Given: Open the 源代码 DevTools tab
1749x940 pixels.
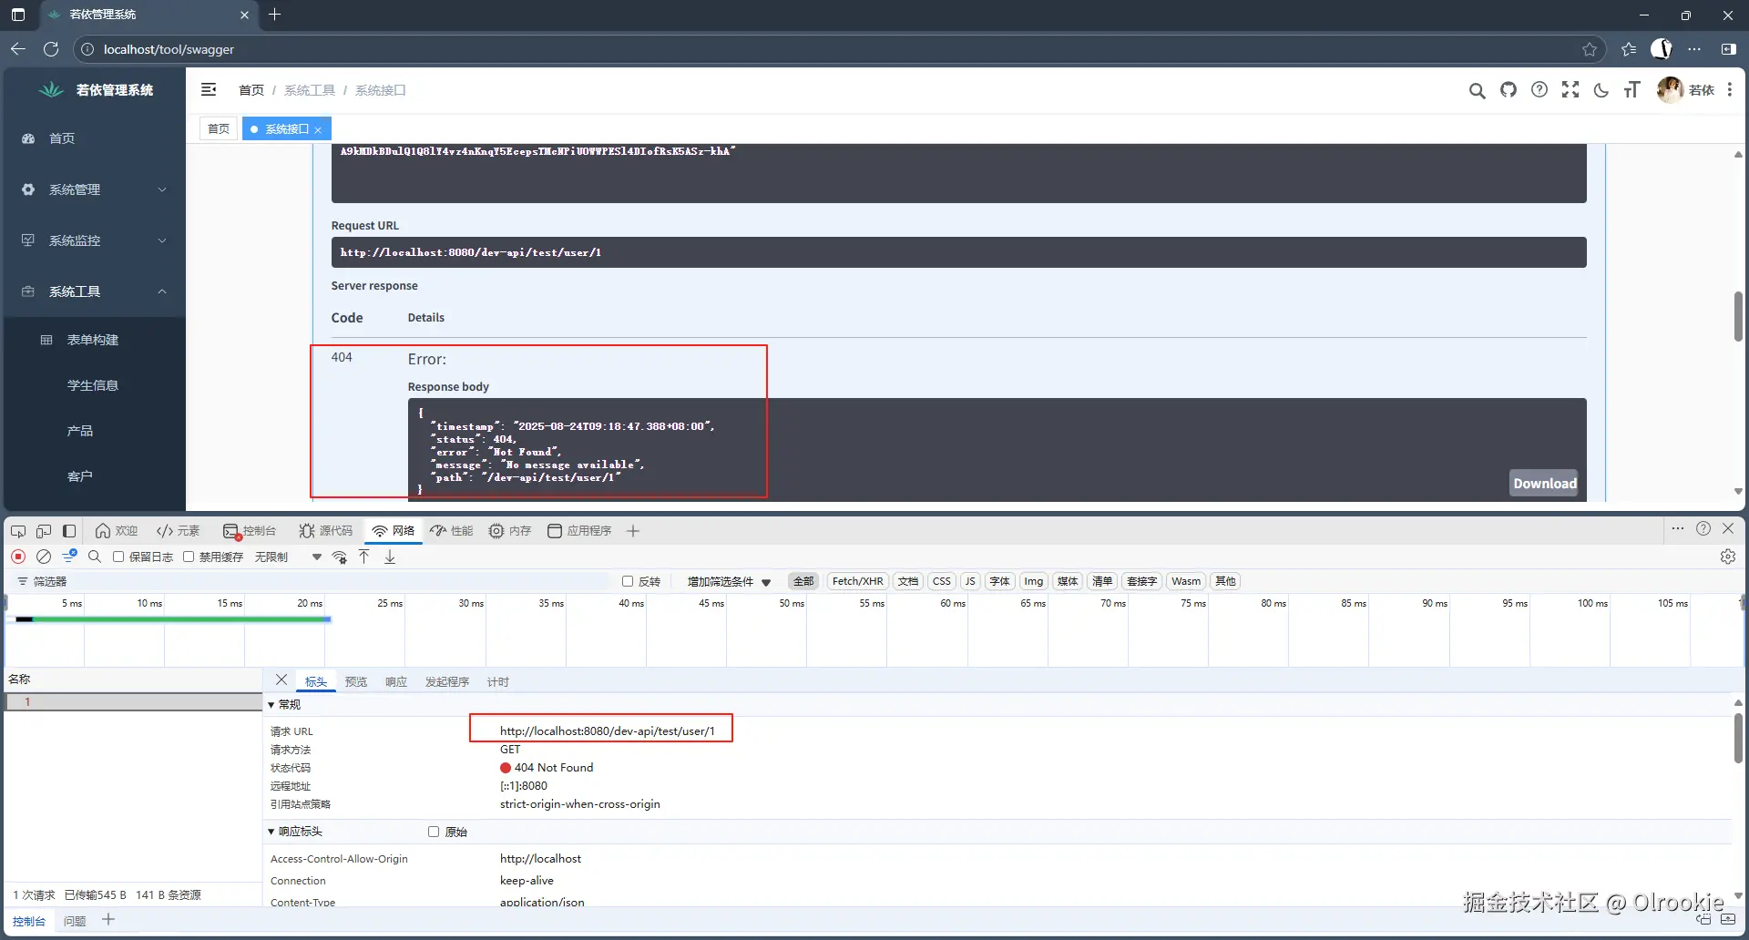Looking at the screenshot, I should pos(325,531).
